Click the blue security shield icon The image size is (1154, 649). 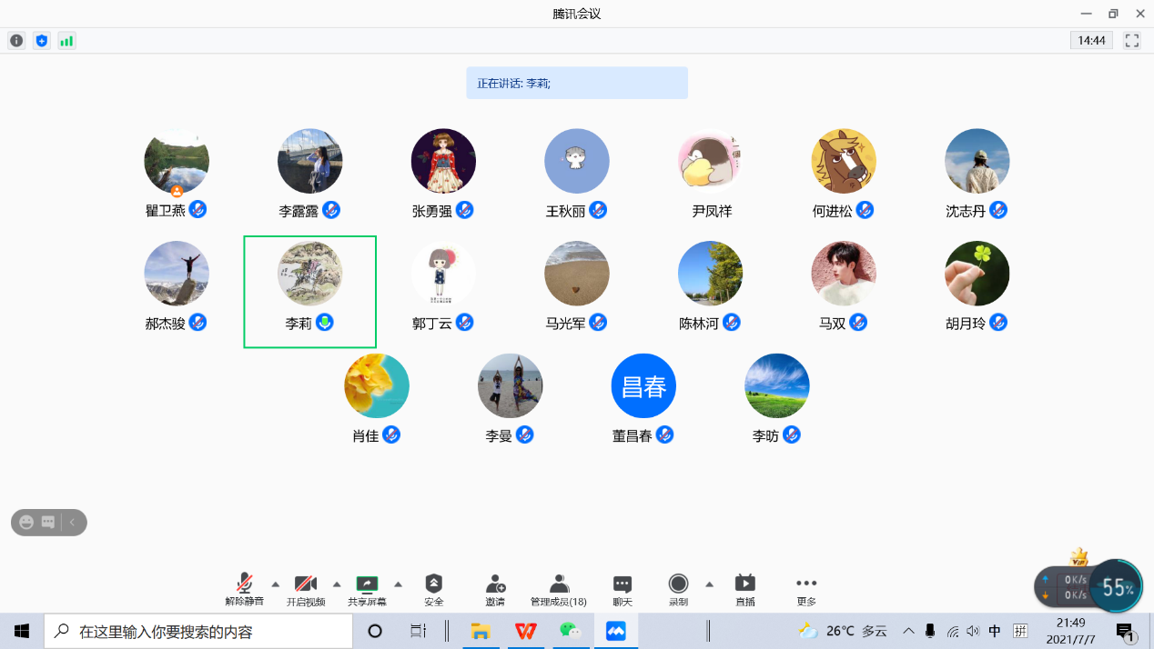pos(41,41)
